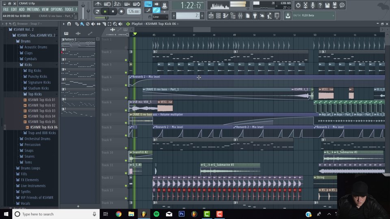Open the help question mark
Screen dimensions: 390x219
point(320,5)
